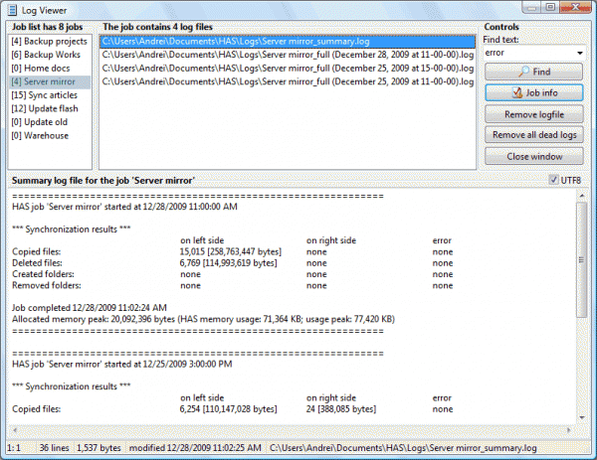Click Remove all dead logs

[533, 134]
